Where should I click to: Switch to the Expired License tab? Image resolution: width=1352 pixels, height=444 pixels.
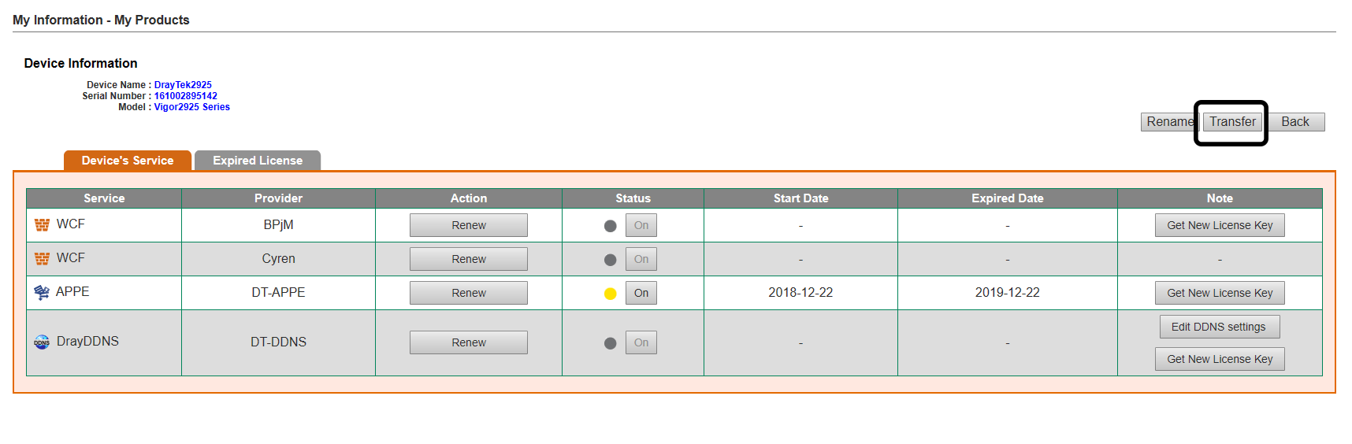click(258, 161)
